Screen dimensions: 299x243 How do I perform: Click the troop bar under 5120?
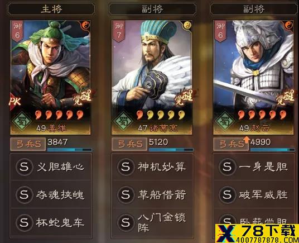tap(171, 150)
